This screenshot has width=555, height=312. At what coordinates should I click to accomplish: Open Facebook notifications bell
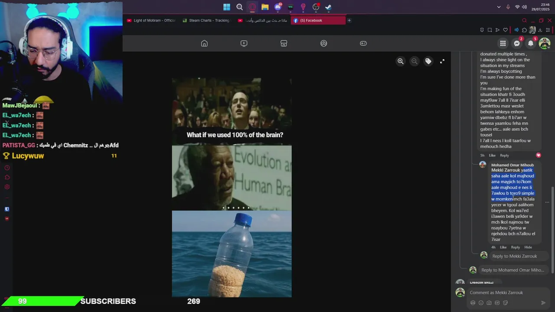coord(531,43)
